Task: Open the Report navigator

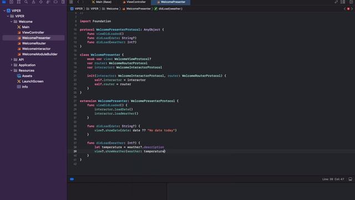Action: [63, 2]
